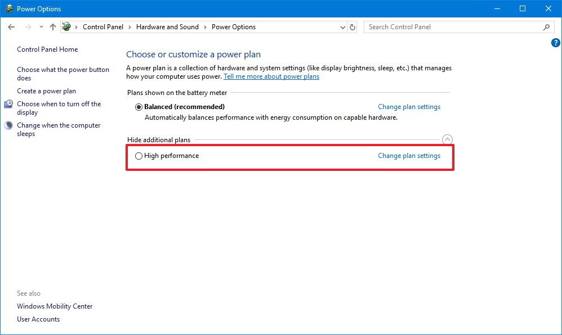Collapse additional plans with the circular chevron
Image resolution: width=562 pixels, height=335 pixels.
[x=447, y=139]
